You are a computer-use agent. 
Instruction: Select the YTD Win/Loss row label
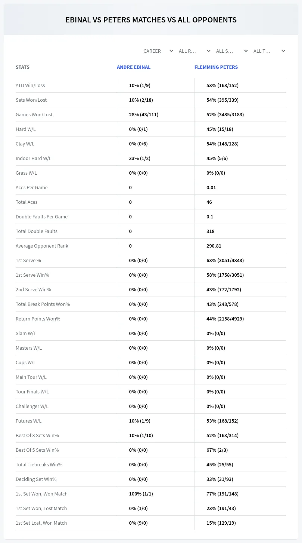(30, 85)
